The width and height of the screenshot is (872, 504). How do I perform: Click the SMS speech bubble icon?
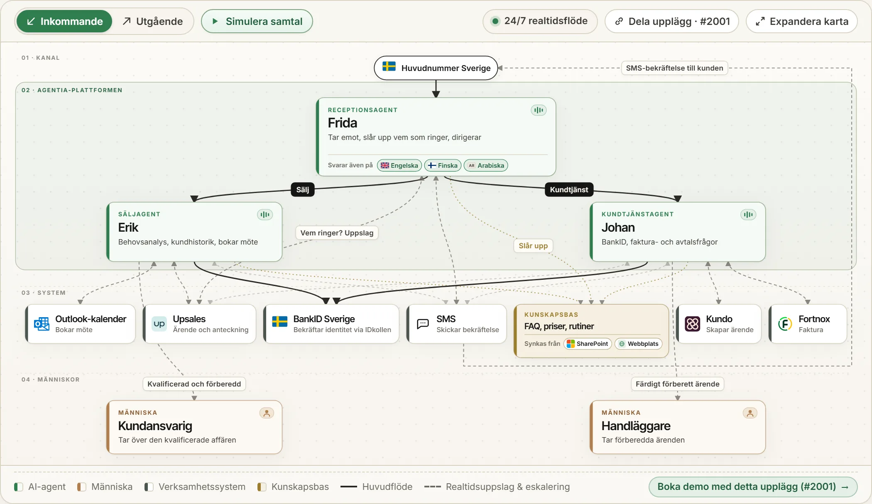[x=423, y=324]
